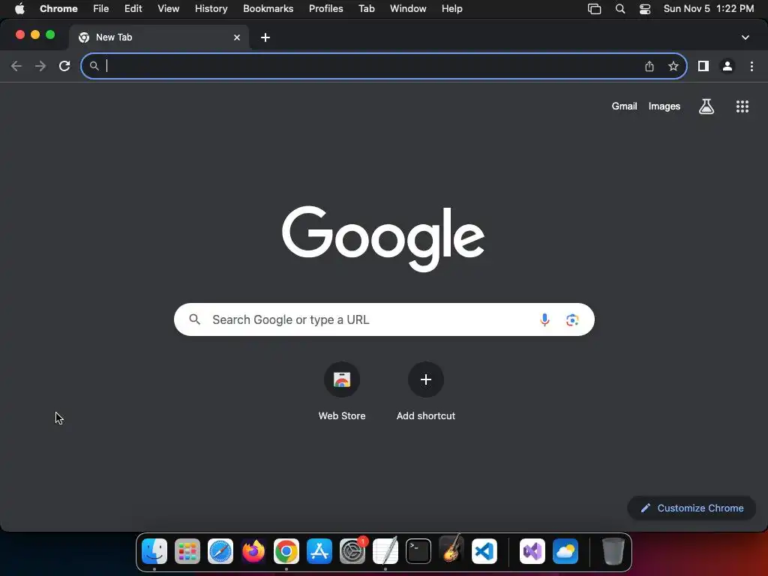The width and height of the screenshot is (768, 576).
Task: Open the Edit menu
Action: click(133, 9)
